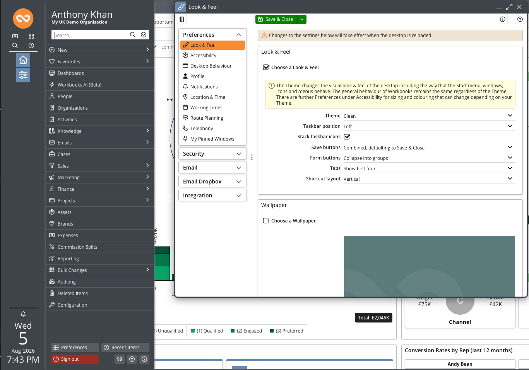Open the home desktop icon in taskbar
The width and height of the screenshot is (529, 370).
pyautogui.click(x=23, y=60)
